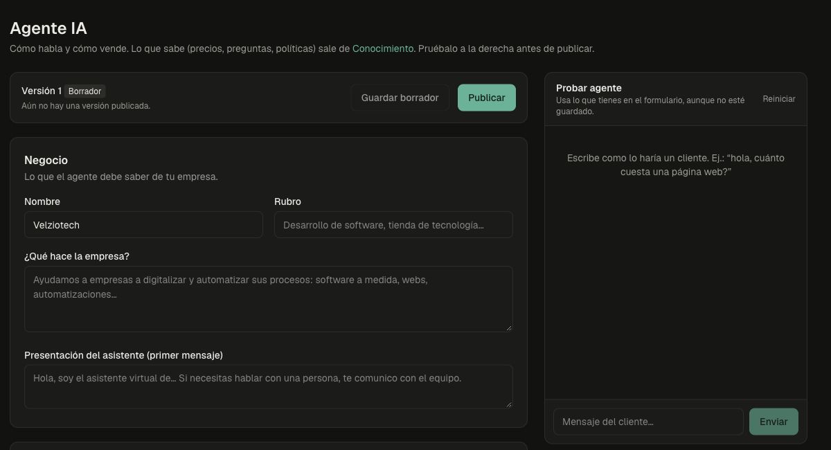Screen dimensions: 831x450
Task: Click the 'Usa lo que tienes en el formulario' note
Action: pyautogui.click(x=650, y=106)
